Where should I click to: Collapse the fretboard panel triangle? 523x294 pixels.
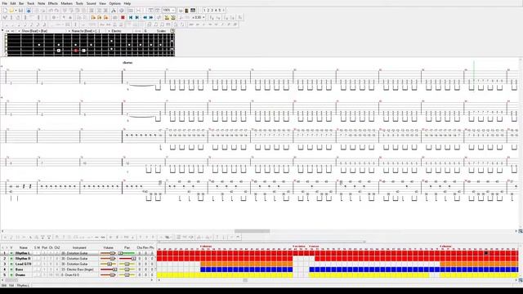tap(2, 30)
